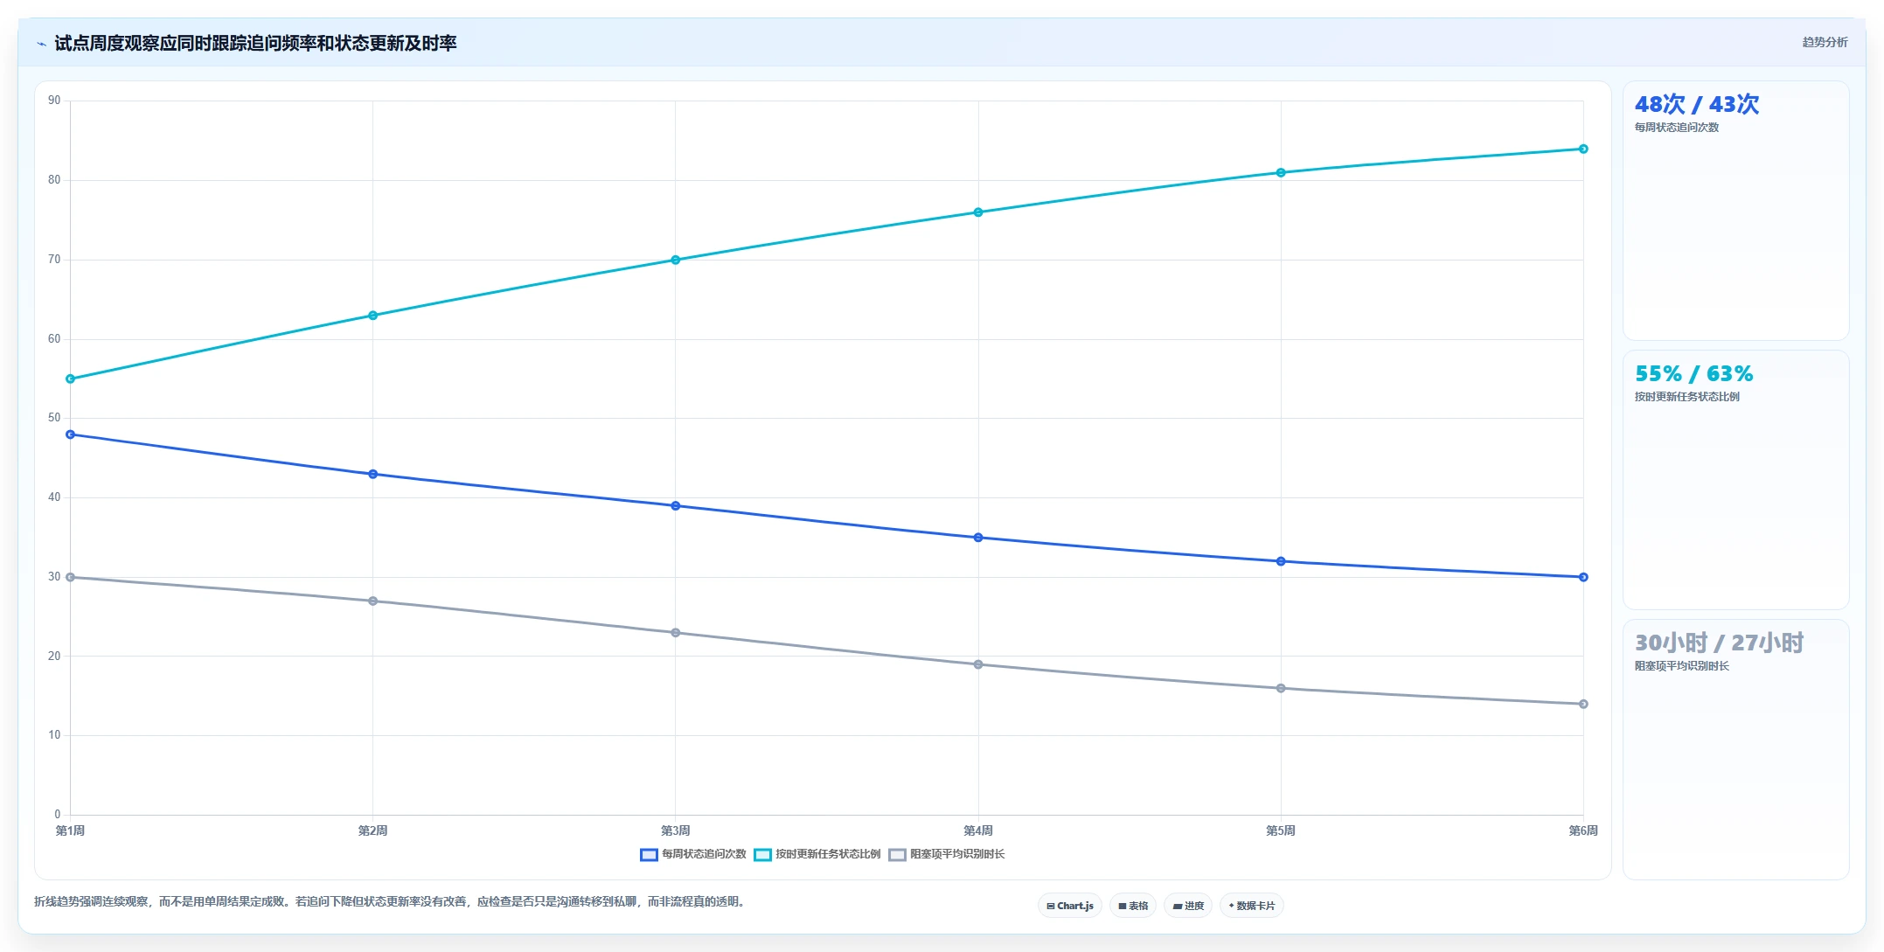Click the blue 追问次数 point at 第3周
The height and width of the screenshot is (952, 1884).
pos(675,505)
